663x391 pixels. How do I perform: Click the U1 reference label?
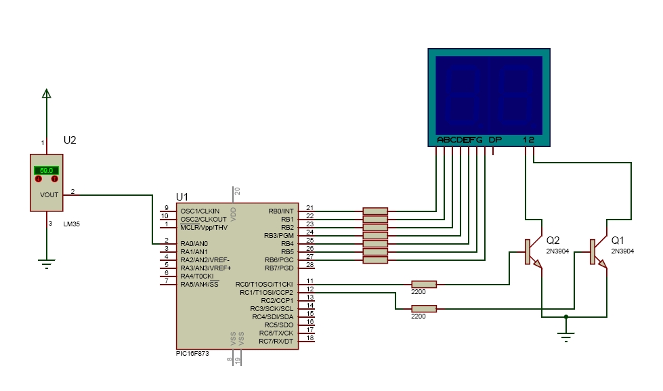point(181,197)
